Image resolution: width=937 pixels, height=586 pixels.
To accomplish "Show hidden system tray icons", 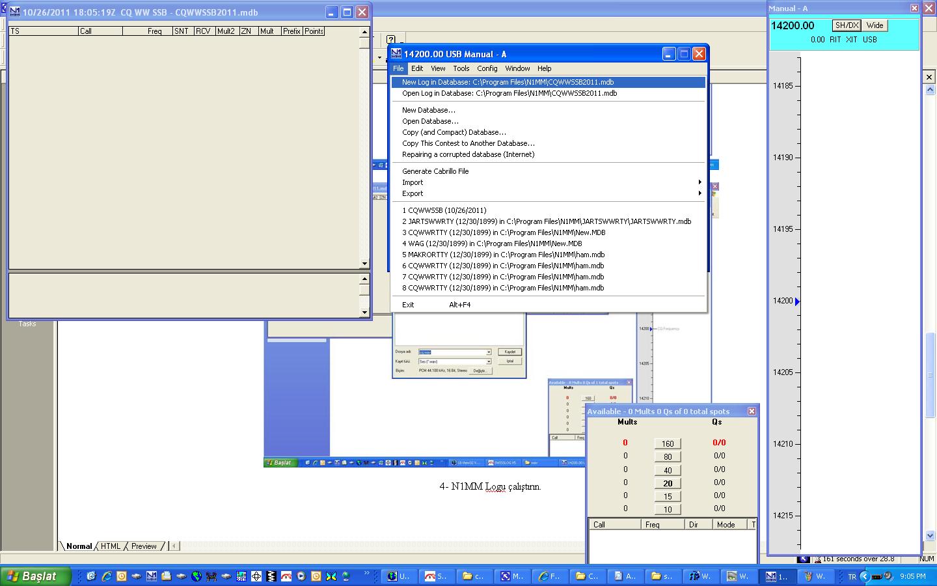I will click(x=865, y=576).
